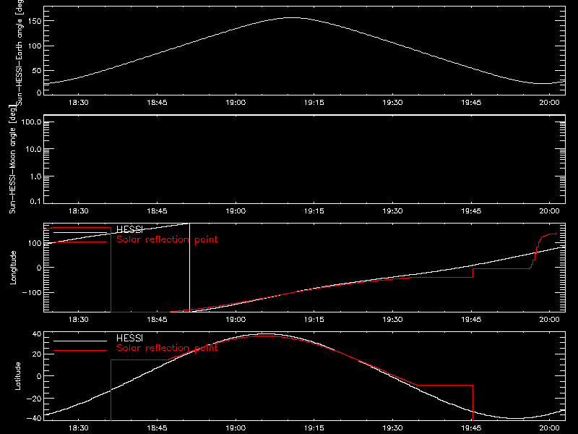The height and width of the screenshot is (434, 578).
Task: Select the 0.1 tick on Moon angle axis
Action: point(35,201)
